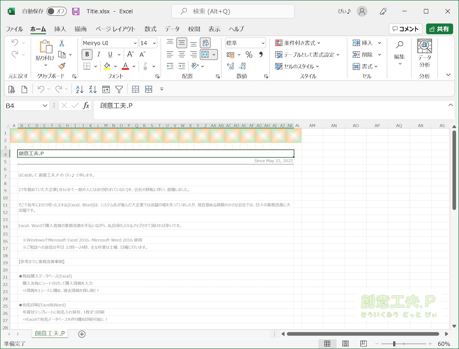Click the Sort Z to A icon
This screenshot has width=459, height=349.
93,89
